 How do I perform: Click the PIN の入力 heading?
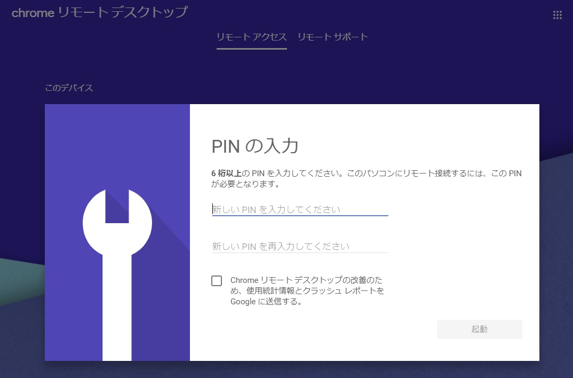tap(255, 146)
